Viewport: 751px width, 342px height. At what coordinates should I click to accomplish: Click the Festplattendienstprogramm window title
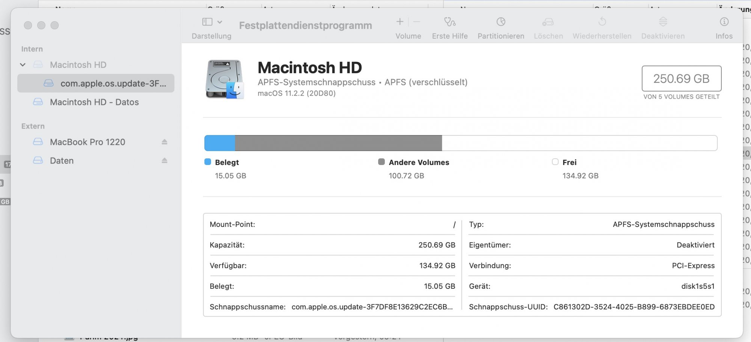(306, 25)
